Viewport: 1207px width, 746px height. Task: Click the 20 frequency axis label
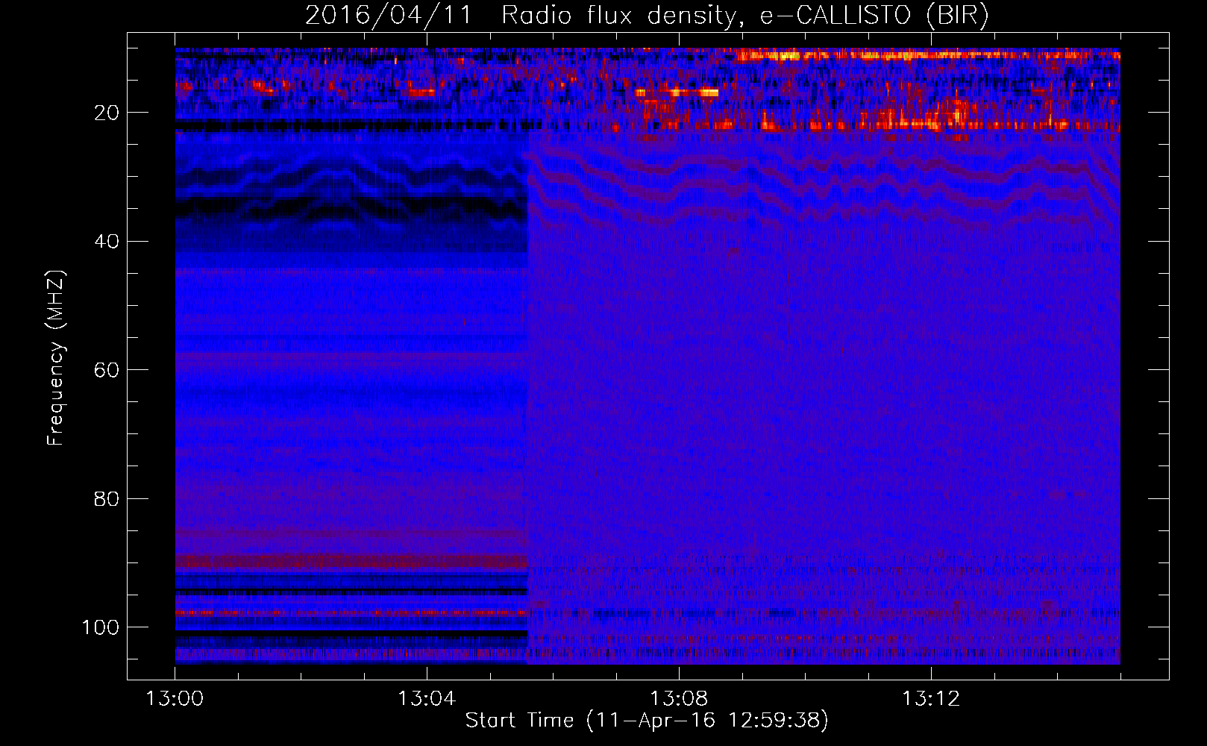[x=107, y=113]
